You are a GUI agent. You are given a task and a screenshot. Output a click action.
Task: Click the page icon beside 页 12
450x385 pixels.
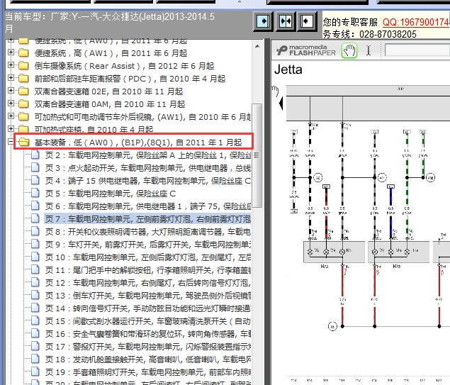tap(35, 282)
